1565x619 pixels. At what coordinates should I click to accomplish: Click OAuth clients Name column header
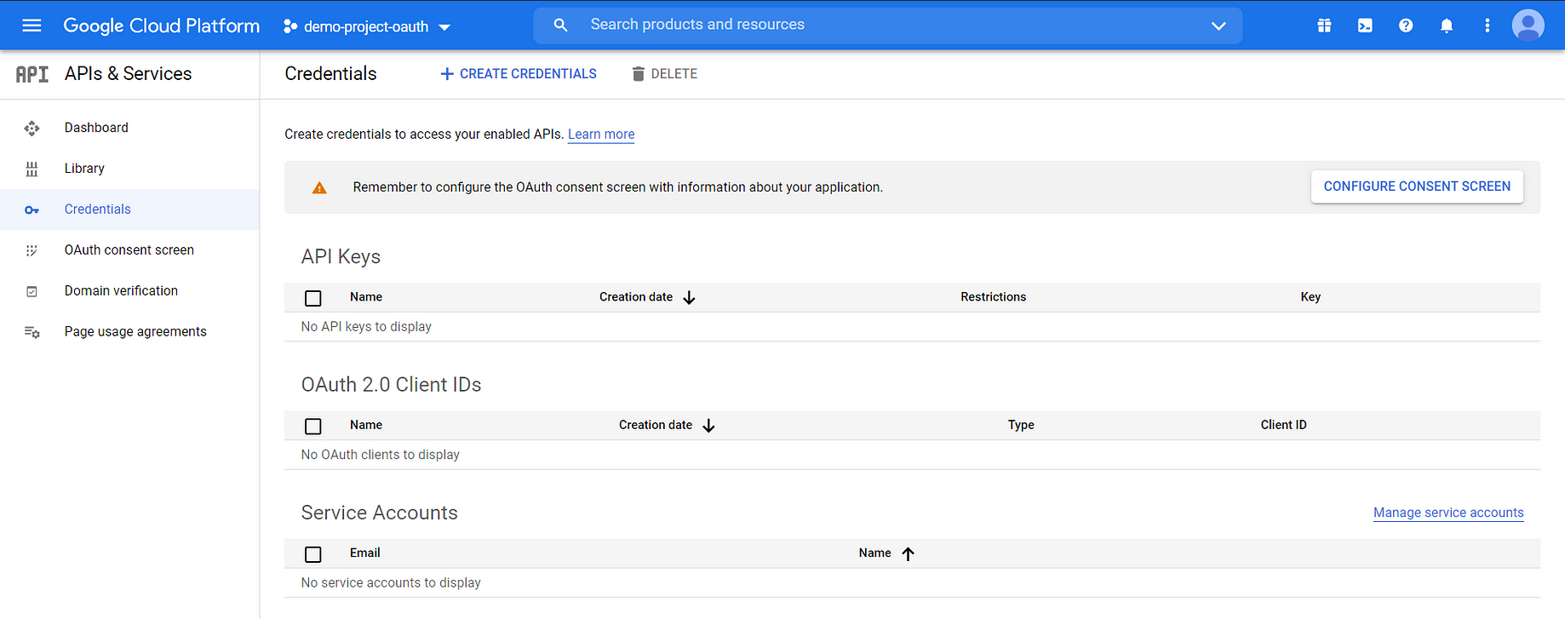point(366,425)
